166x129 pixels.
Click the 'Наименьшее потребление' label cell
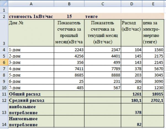pyautogui.click(x=31, y=121)
